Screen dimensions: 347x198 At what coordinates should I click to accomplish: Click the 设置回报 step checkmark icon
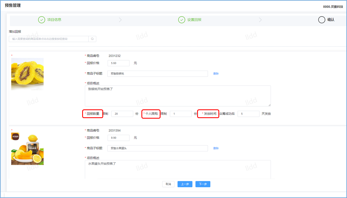pyautogui.click(x=182, y=20)
